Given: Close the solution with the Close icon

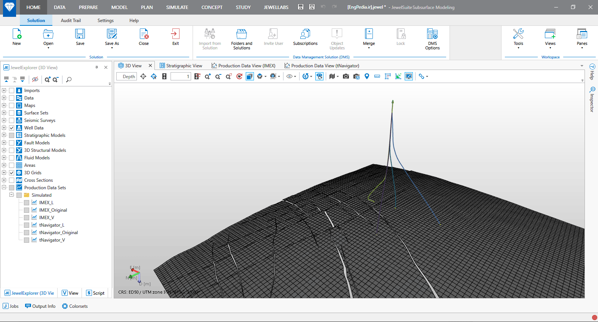Looking at the screenshot, I should click(x=144, y=34).
